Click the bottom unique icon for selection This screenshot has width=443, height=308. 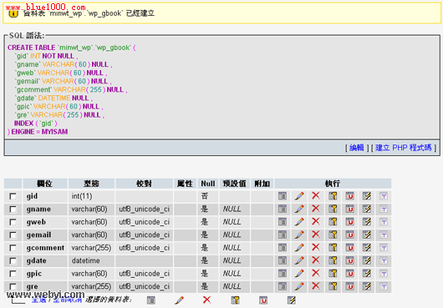tap(263, 300)
